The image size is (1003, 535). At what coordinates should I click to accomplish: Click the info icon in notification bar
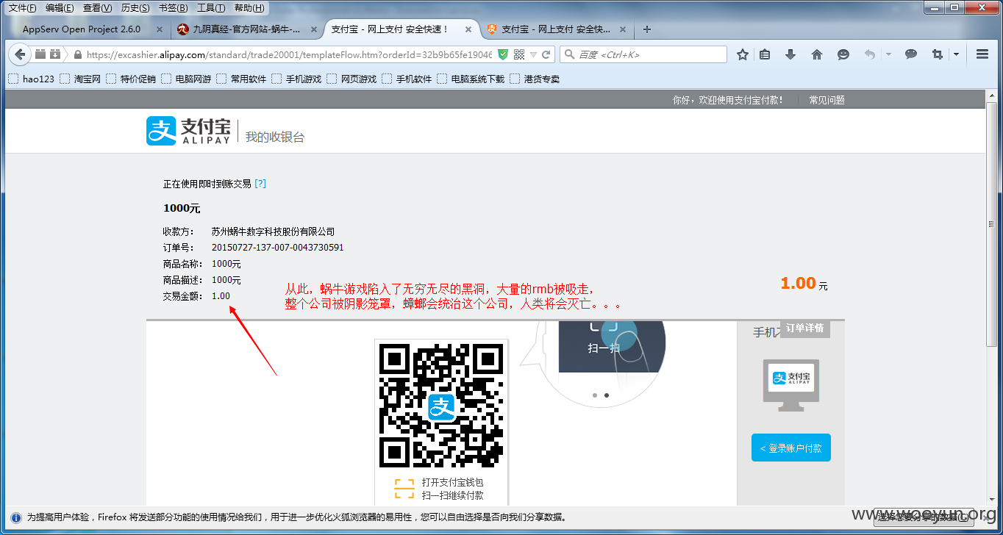pyautogui.click(x=15, y=517)
